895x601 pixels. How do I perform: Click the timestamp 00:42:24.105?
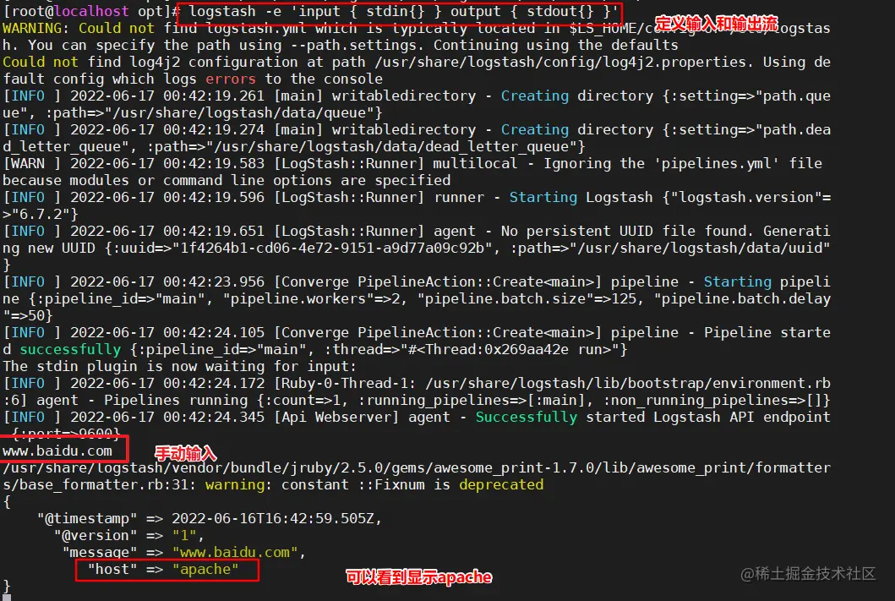214,333
